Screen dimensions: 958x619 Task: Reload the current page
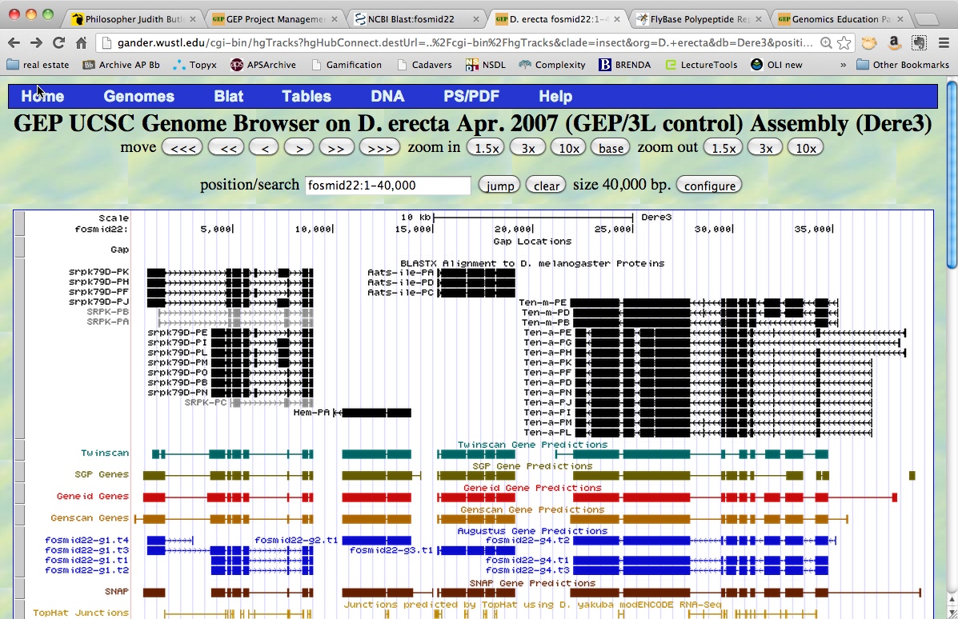pos(58,43)
